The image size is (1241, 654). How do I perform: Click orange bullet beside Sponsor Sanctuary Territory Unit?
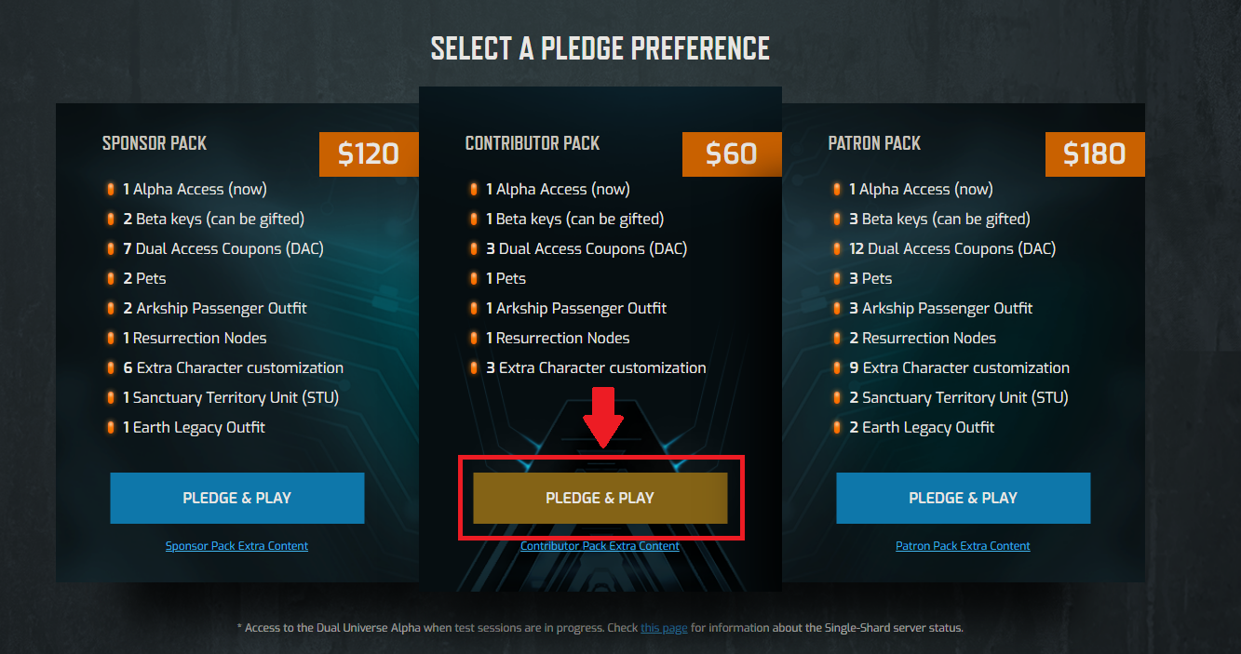pos(111,398)
